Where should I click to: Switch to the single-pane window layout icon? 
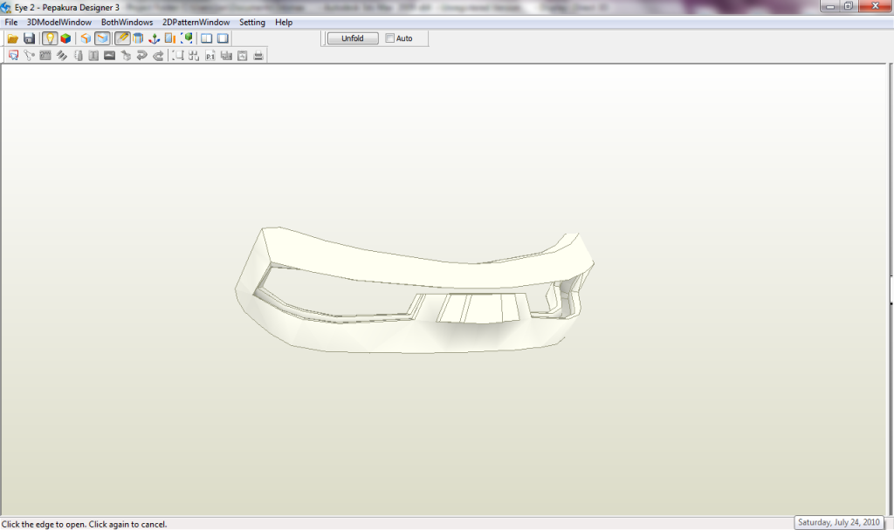click(223, 38)
